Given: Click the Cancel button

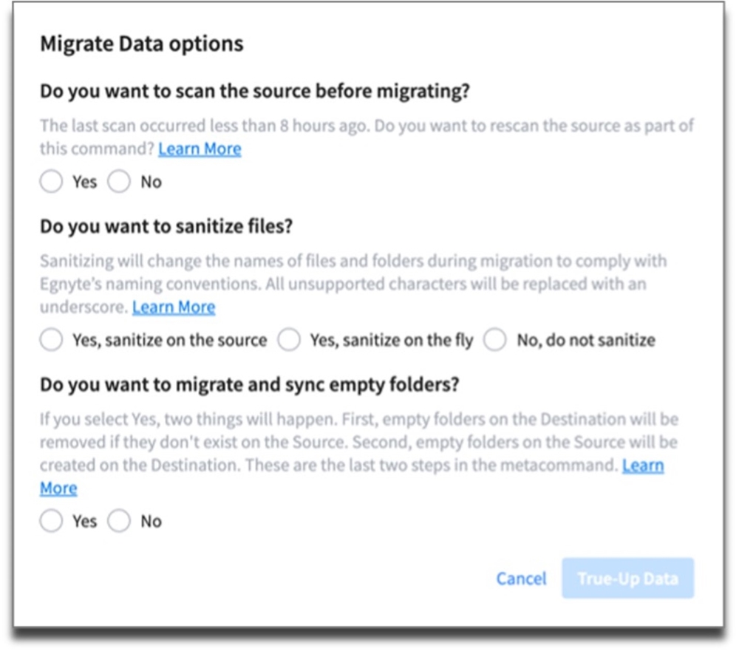Looking at the screenshot, I should (520, 579).
